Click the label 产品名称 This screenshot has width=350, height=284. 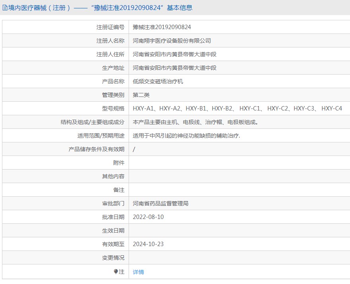(x=113, y=81)
